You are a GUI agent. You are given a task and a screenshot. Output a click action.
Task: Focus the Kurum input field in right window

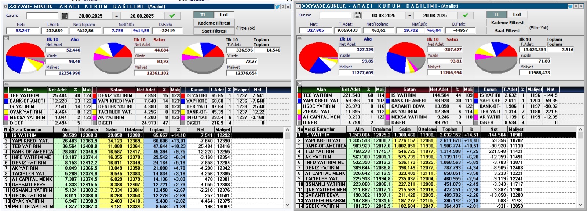pyautogui.click(x=336, y=15)
